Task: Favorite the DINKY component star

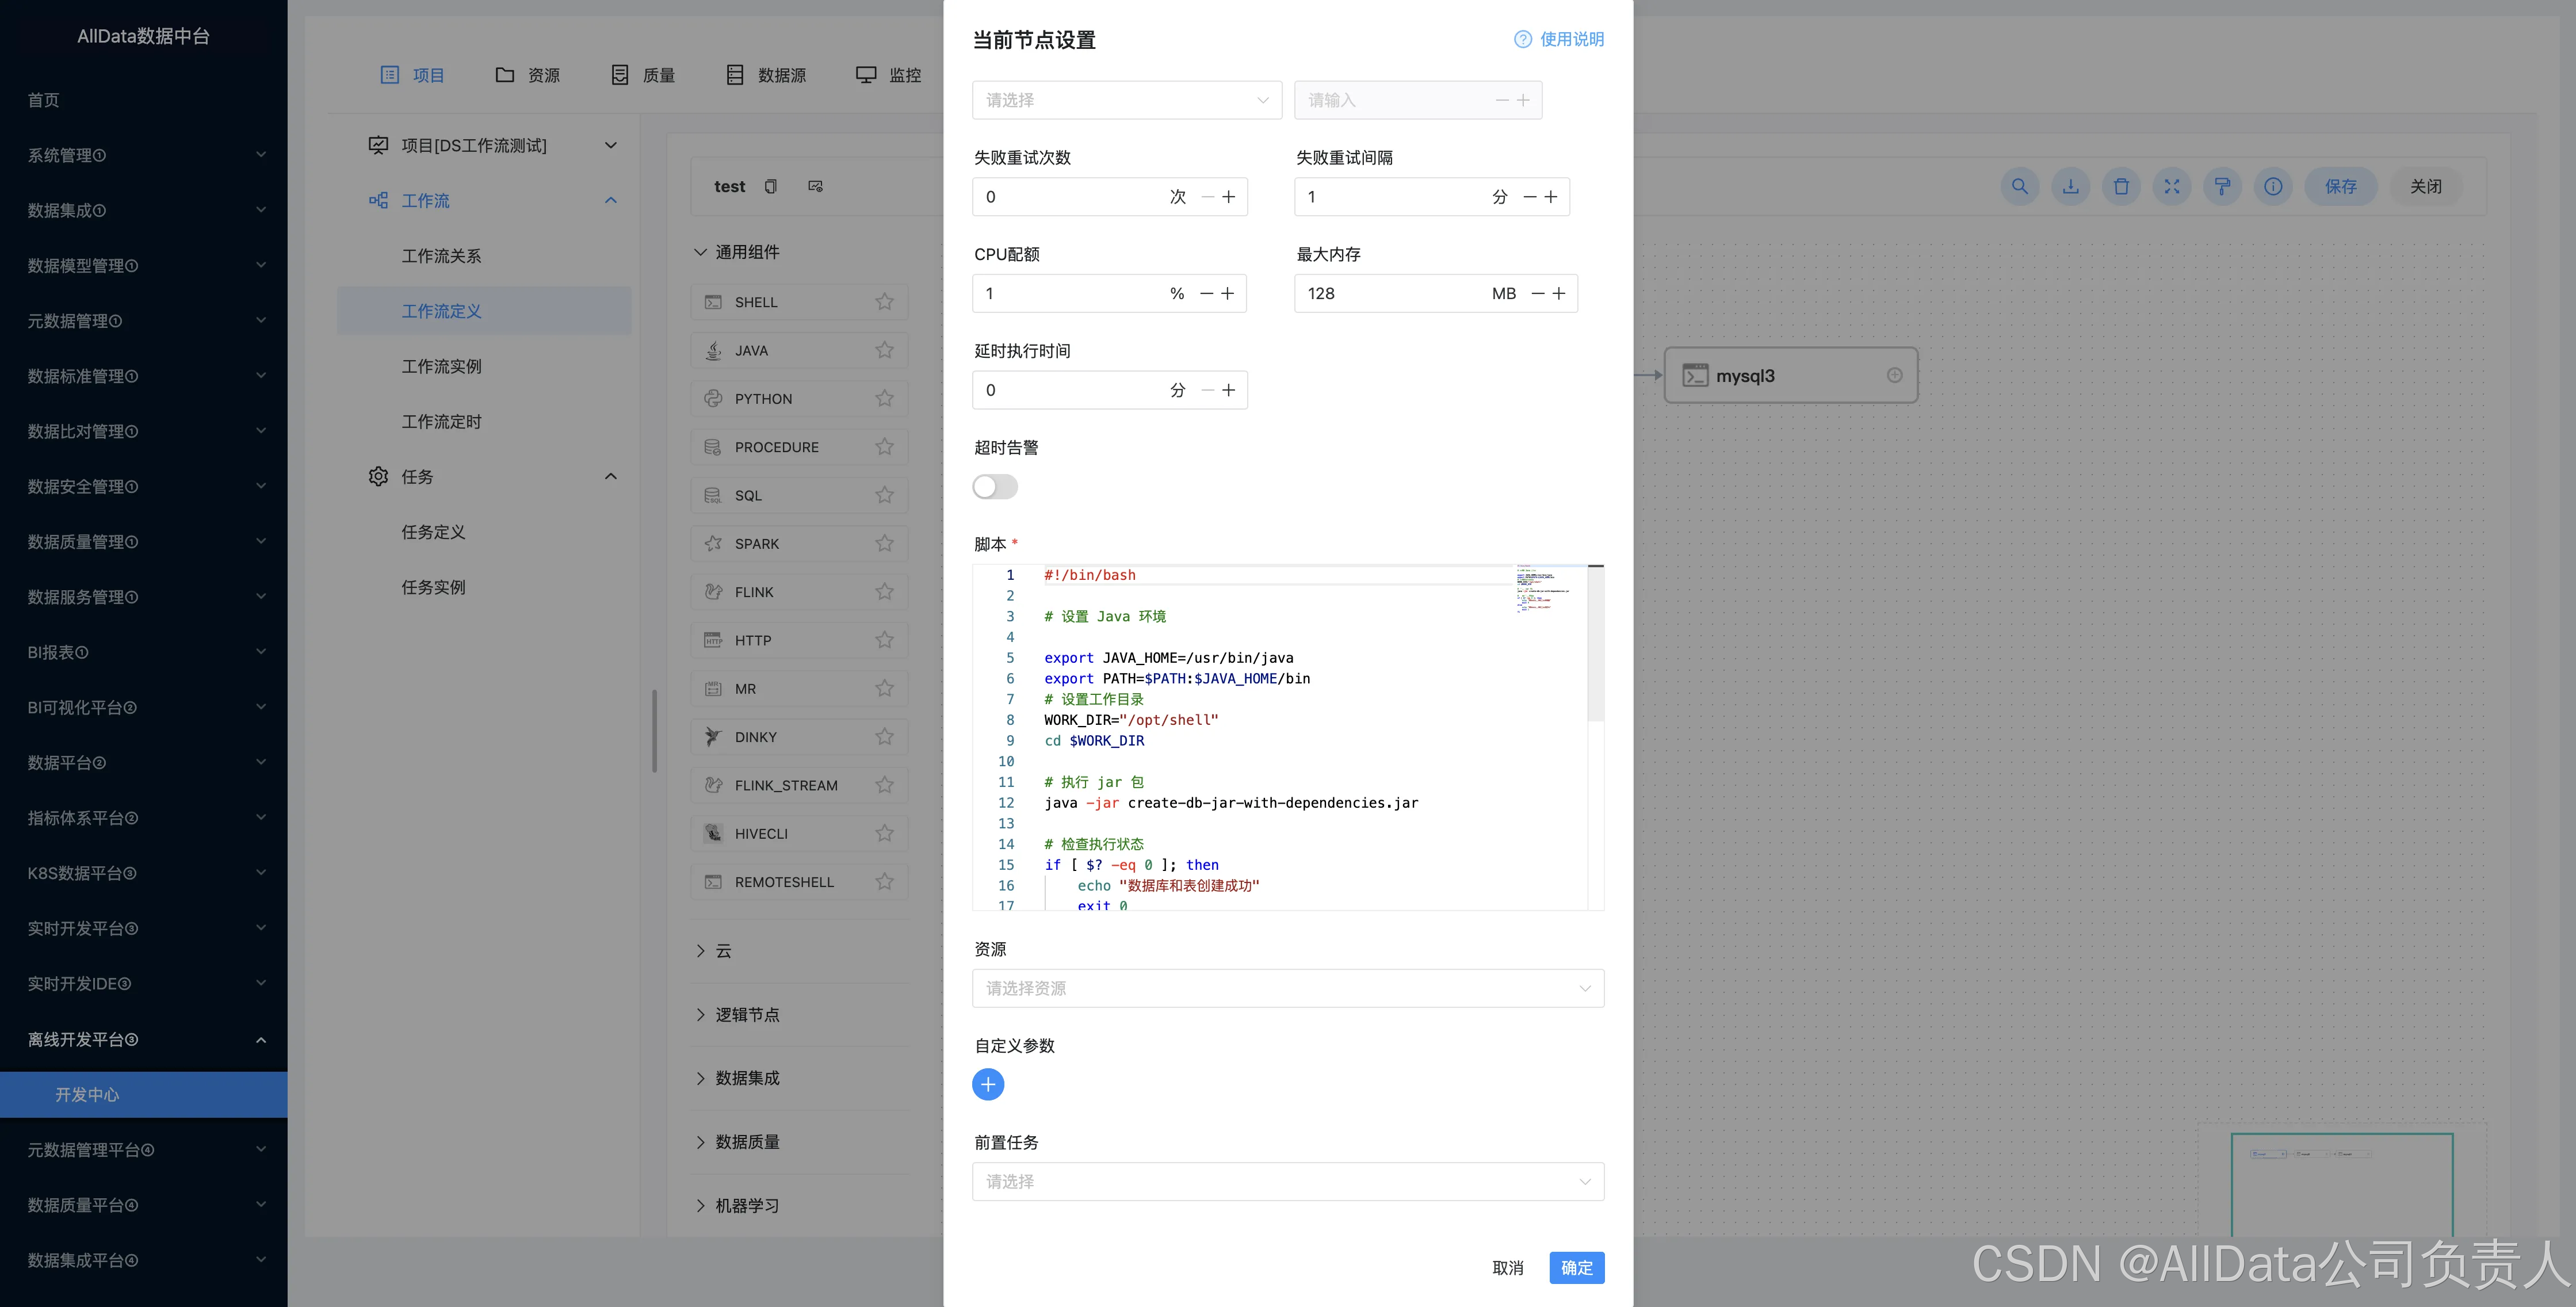Action: [884, 737]
